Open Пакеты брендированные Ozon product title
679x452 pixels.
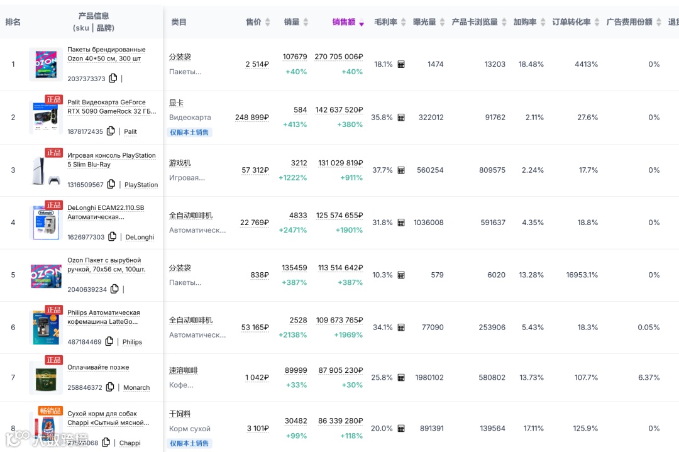coord(106,54)
